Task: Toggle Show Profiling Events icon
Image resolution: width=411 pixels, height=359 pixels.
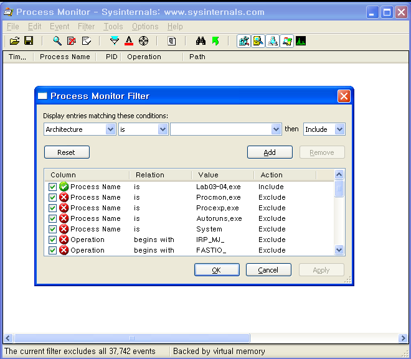Action: pyautogui.click(x=301, y=41)
